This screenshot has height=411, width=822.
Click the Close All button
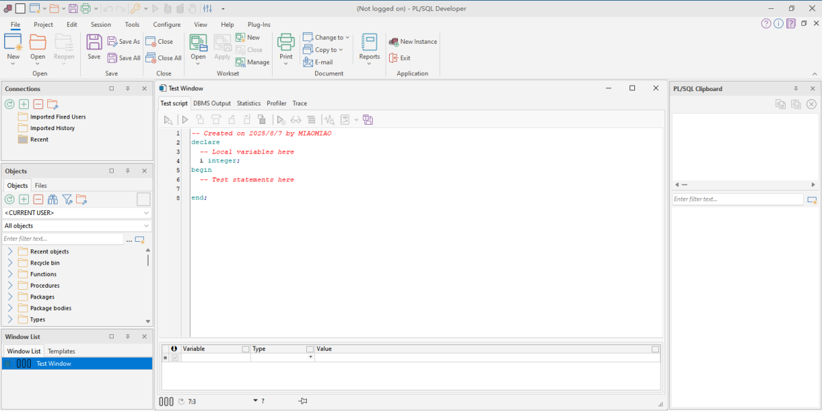point(164,58)
